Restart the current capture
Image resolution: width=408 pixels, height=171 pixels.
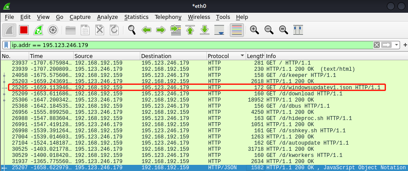(x=38, y=30)
